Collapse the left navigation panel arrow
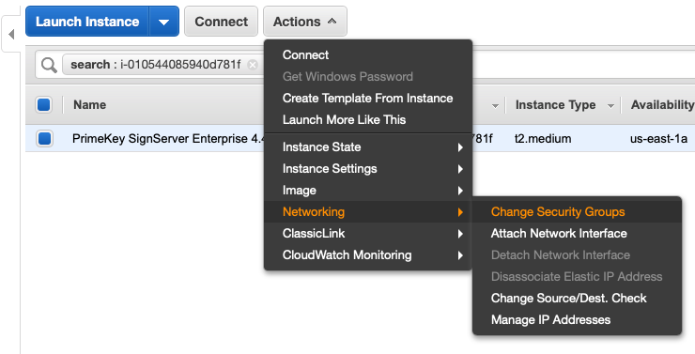 [11, 34]
